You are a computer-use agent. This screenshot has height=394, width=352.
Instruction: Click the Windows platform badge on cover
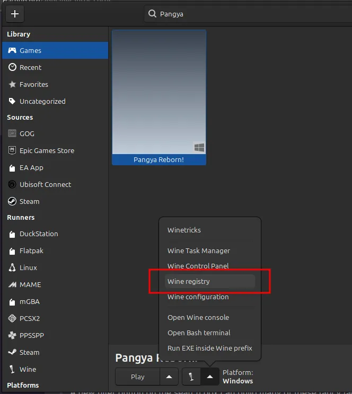tap(199, 147)
